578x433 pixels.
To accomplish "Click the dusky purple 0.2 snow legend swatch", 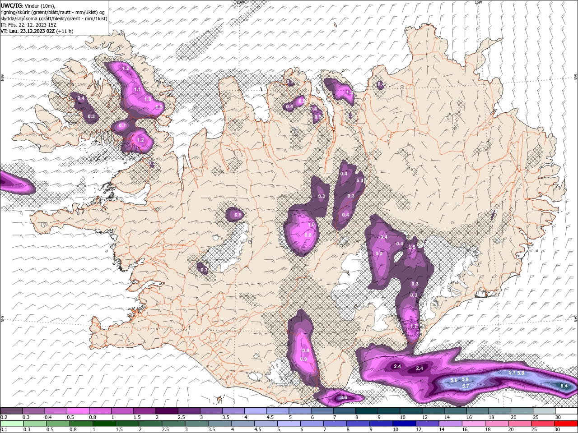I will coord(11,411).
